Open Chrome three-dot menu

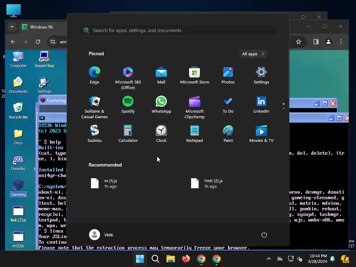click(341, 42)
